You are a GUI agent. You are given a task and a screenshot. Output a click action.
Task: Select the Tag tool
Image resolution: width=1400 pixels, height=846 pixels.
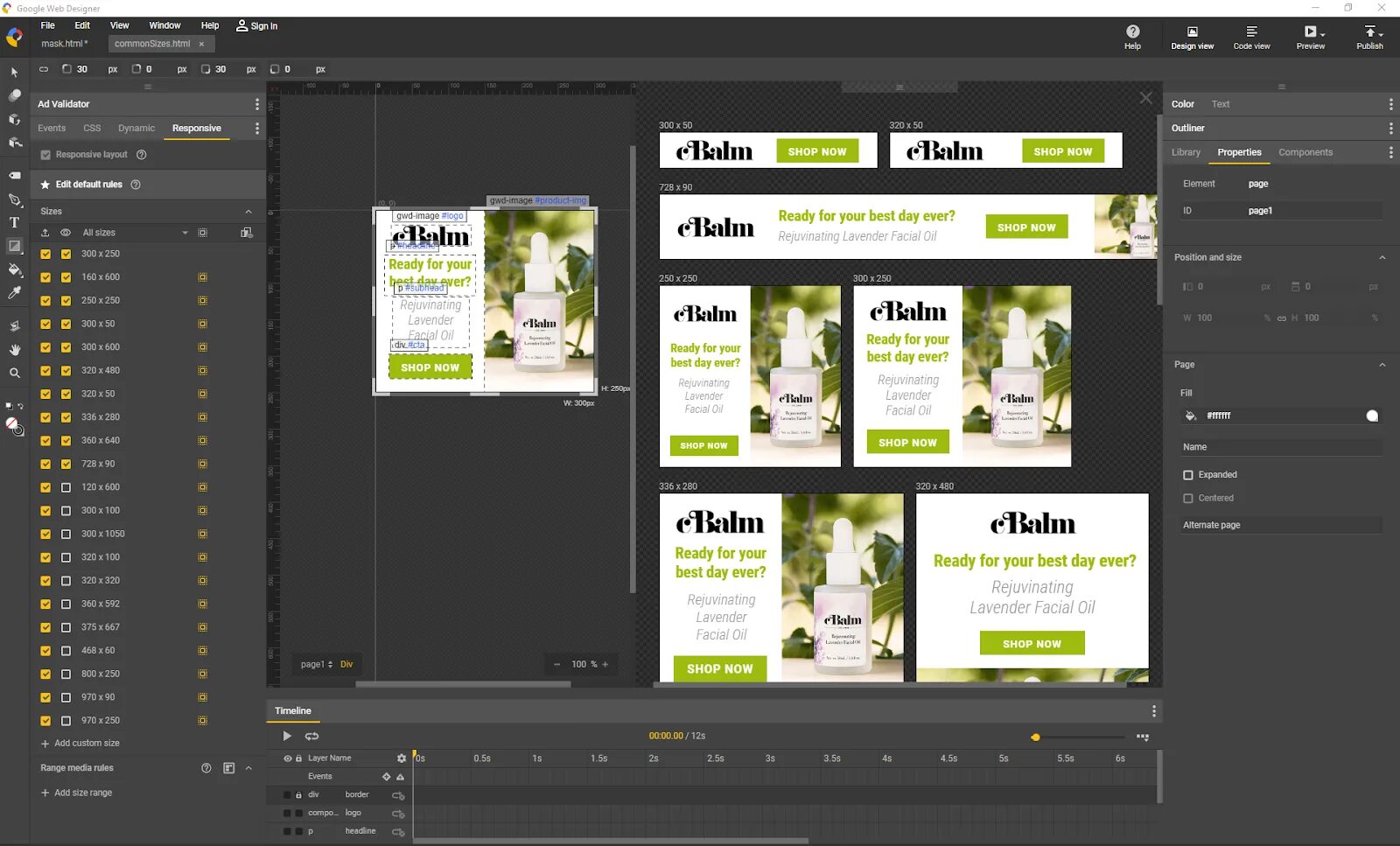pos(14,176)
